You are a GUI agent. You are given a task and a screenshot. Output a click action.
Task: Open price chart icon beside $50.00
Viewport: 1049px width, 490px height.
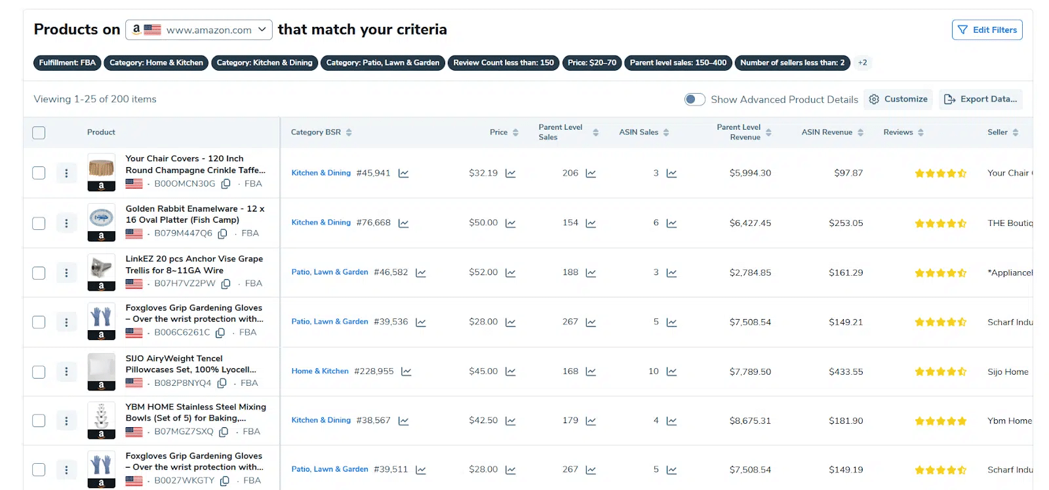(510, 223)
